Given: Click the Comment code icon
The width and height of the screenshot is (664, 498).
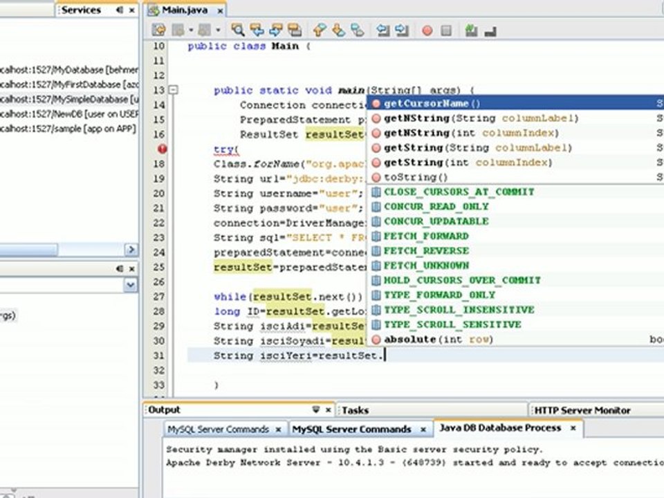Looking at the screenshot, I should pos(471,30).
